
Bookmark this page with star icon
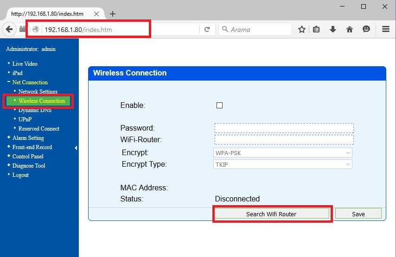coord(302,29)
